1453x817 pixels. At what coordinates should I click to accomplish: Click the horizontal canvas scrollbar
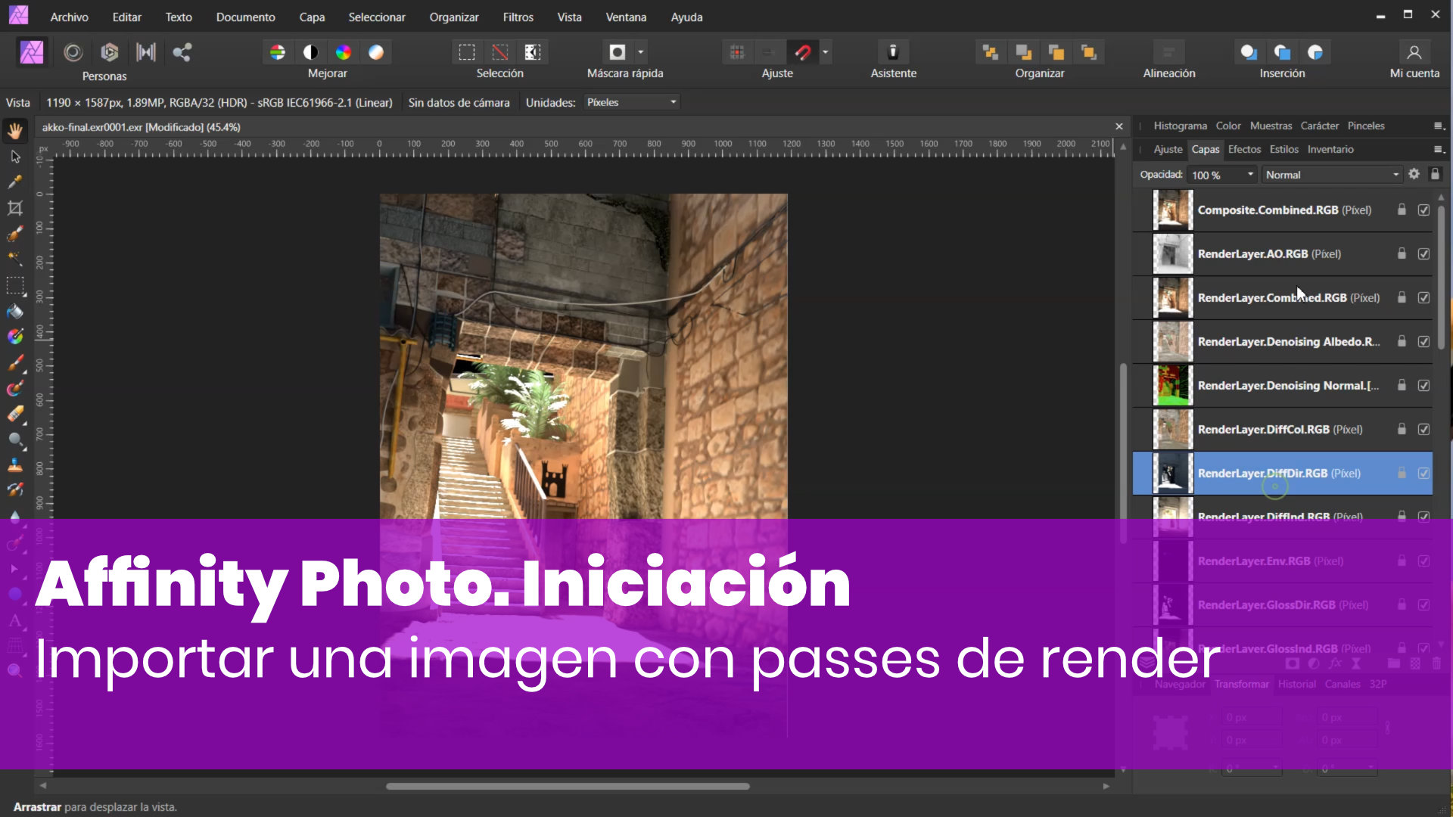click(568, 786)
